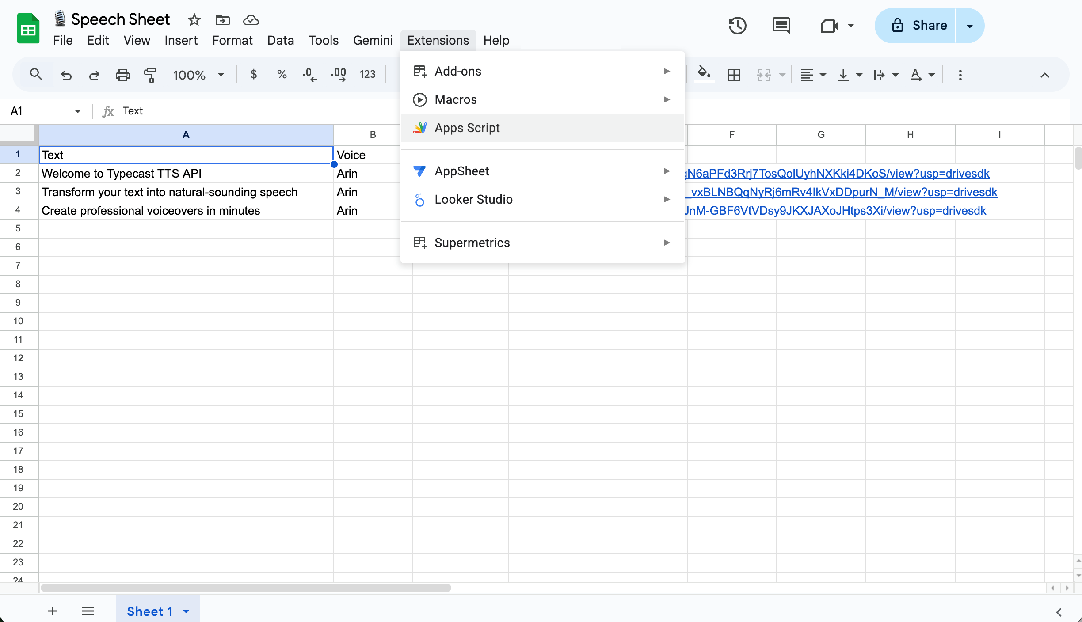The image size is (1082, 622).
Task: Apply borders to the selection
Action: 733,75
